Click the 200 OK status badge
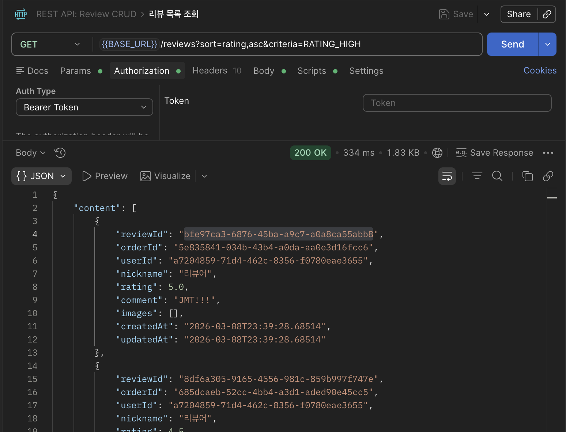The width and height of the screenshot is (566, 432). pos(310,153)
